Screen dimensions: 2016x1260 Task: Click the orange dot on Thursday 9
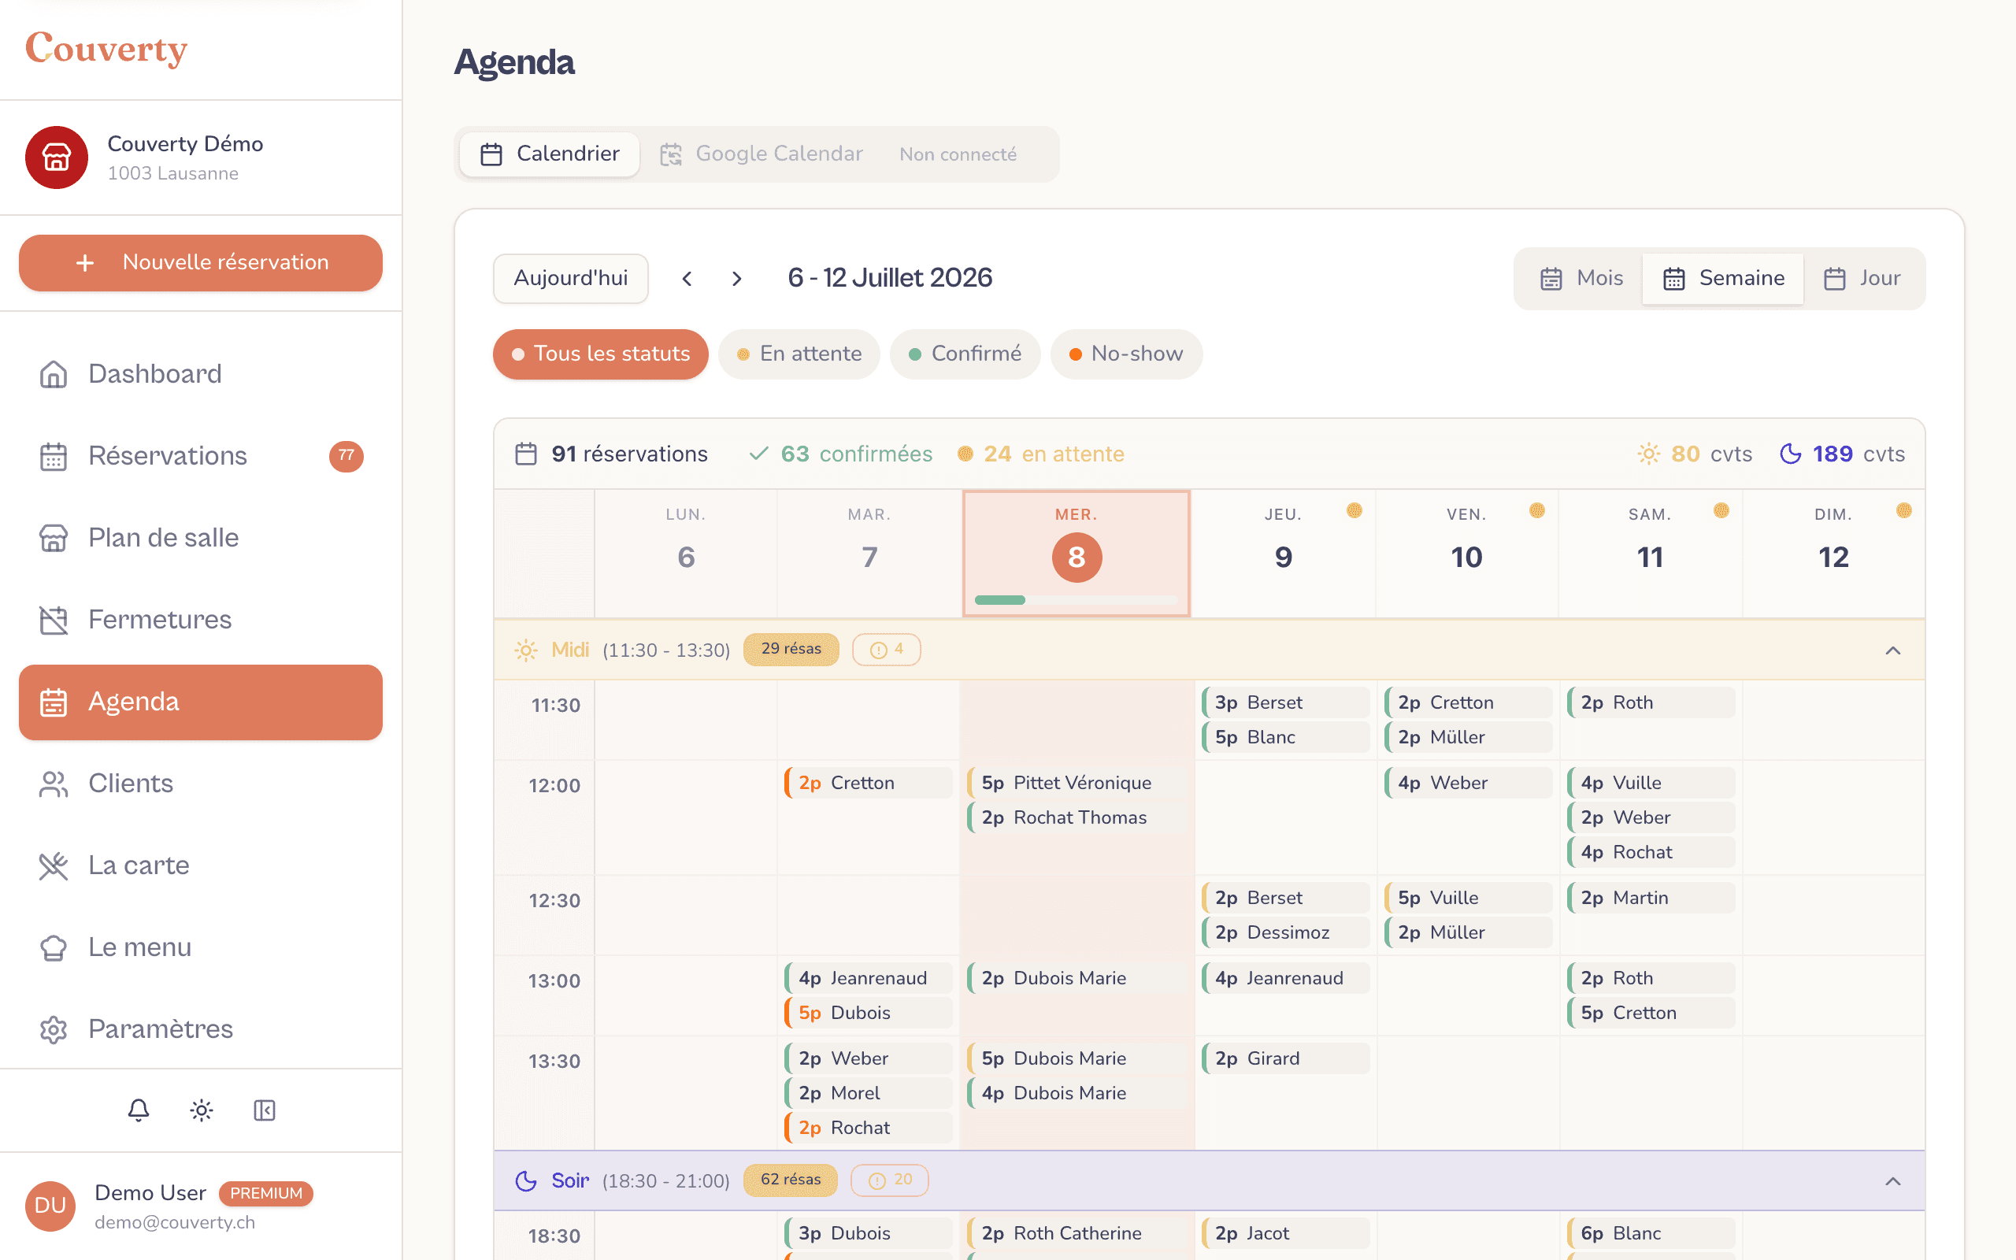pos(1354,510)
